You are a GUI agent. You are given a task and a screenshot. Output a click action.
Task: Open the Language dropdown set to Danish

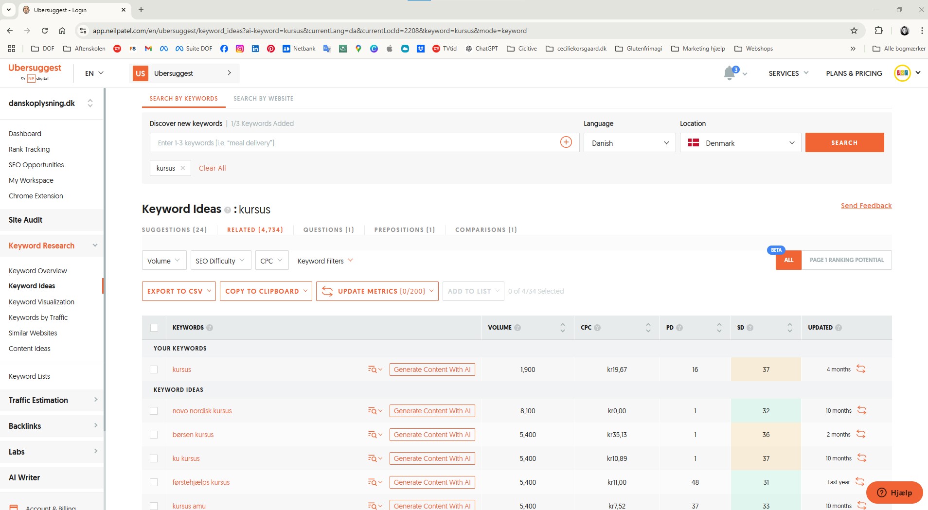[x=629, y=143]
